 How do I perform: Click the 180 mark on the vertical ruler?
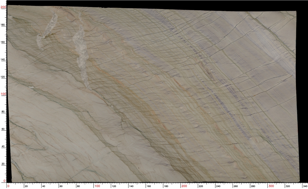pyautogui.click(x=3, y=25)
